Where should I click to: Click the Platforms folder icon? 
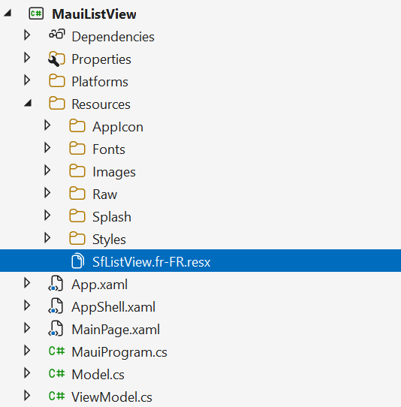point(57,81)
